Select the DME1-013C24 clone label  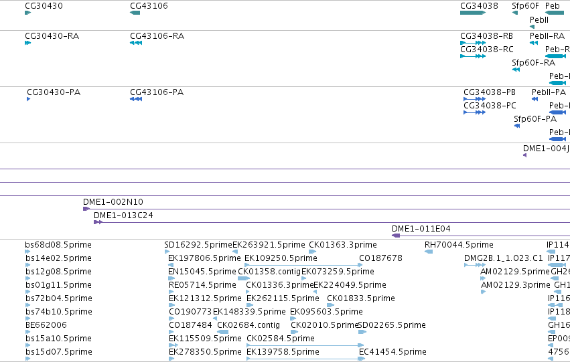[x=123, y=215]
